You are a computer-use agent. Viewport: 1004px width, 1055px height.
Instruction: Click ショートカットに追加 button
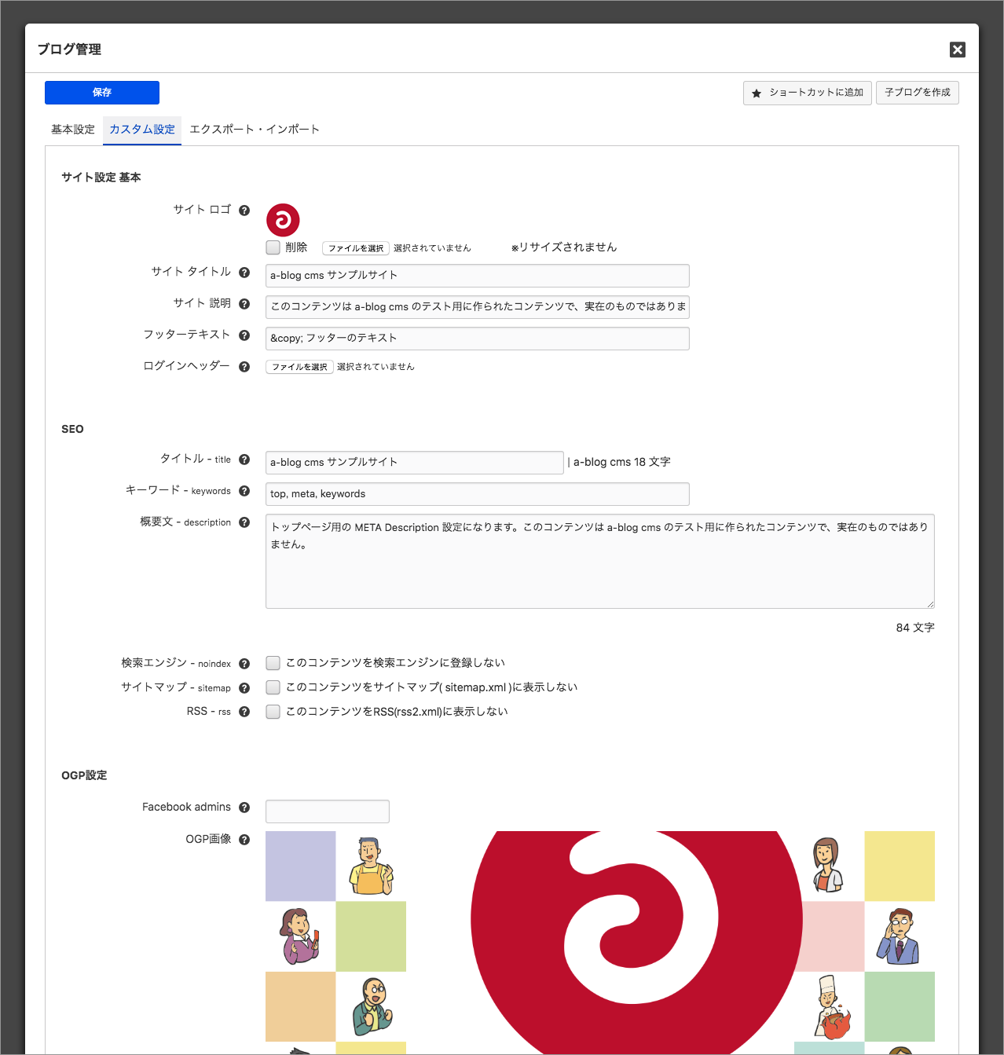(807, 93)
